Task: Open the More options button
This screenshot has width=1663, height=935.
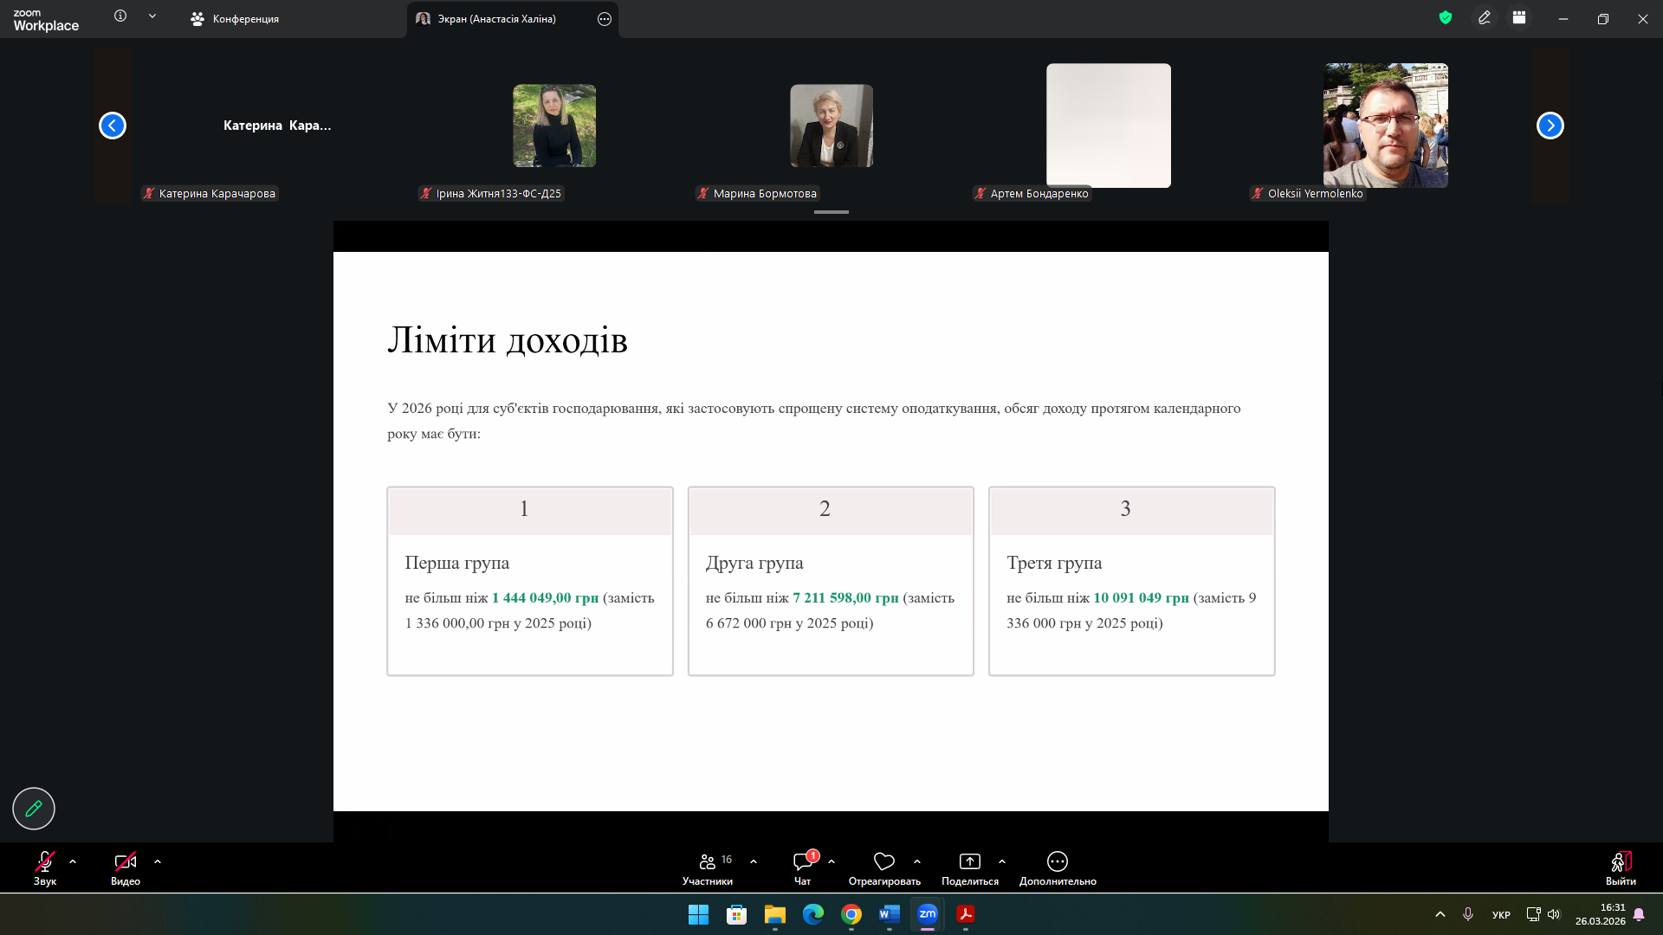Action: pos(1057,861)
